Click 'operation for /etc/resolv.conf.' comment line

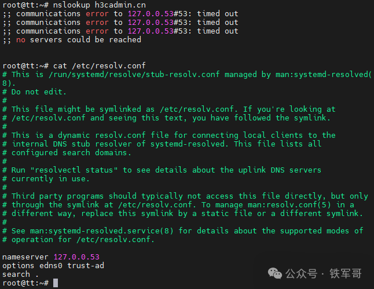pos(79,240)
